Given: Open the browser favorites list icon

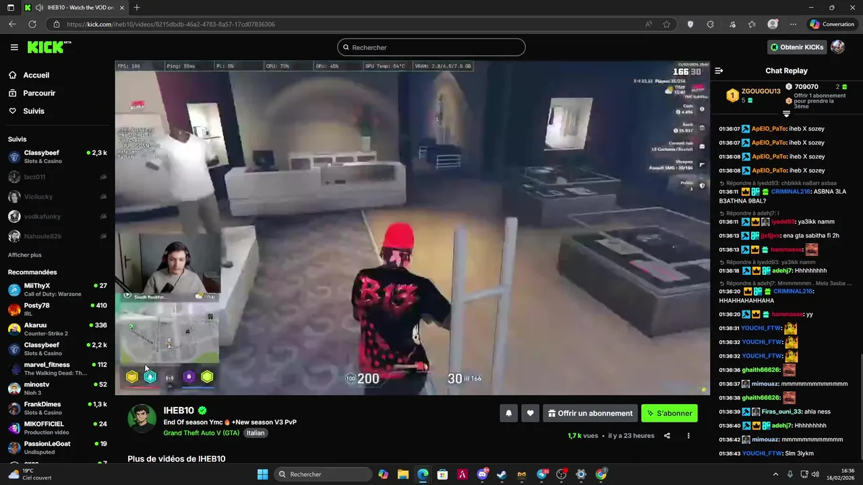Looking at the screenshot, I should (x=752, y=24).
